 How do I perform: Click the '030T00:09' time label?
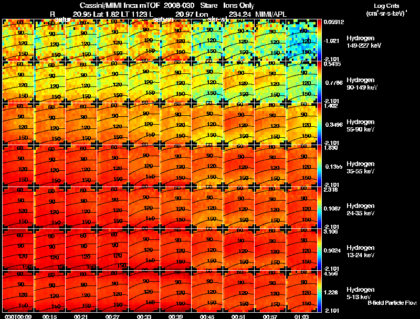(18, 316)
